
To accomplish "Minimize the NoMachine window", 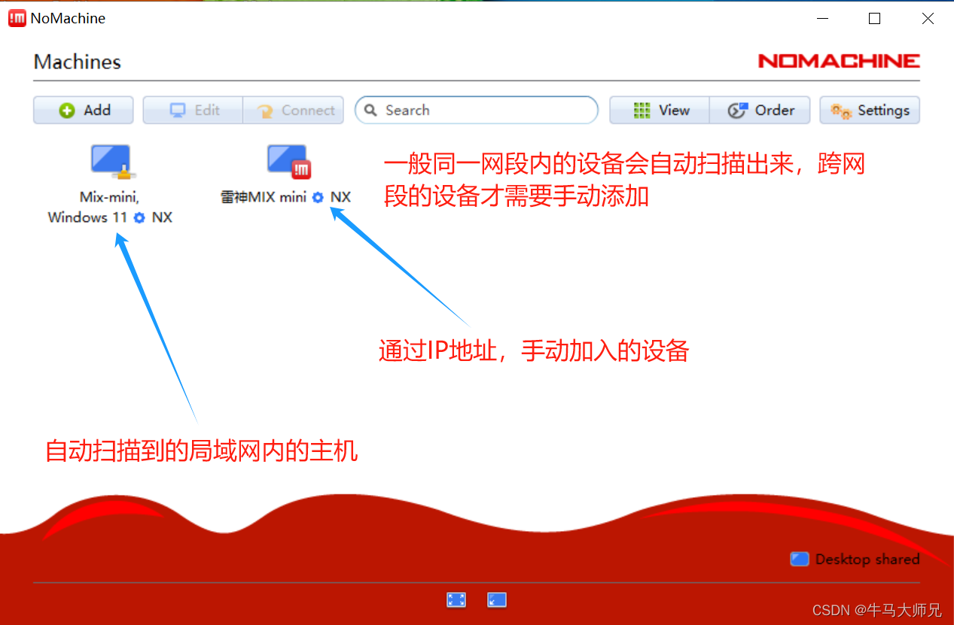I will [821, 18].
